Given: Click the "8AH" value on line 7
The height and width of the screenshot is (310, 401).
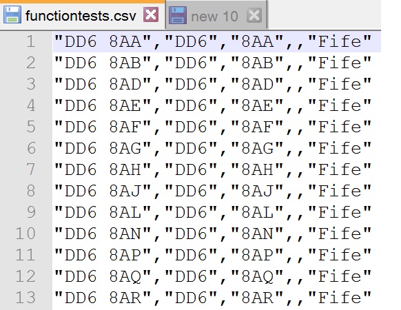Looking at the screenshot, I should point(257,169).
